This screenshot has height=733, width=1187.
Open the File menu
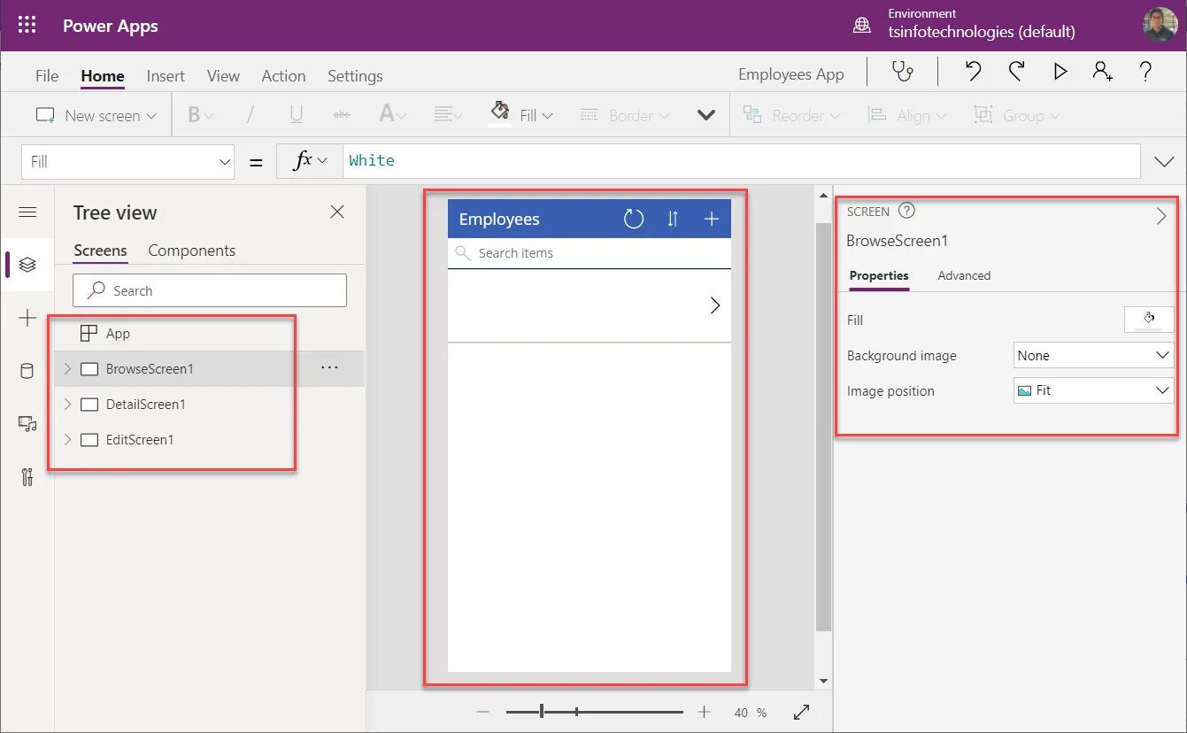click(x=47, y=75)
